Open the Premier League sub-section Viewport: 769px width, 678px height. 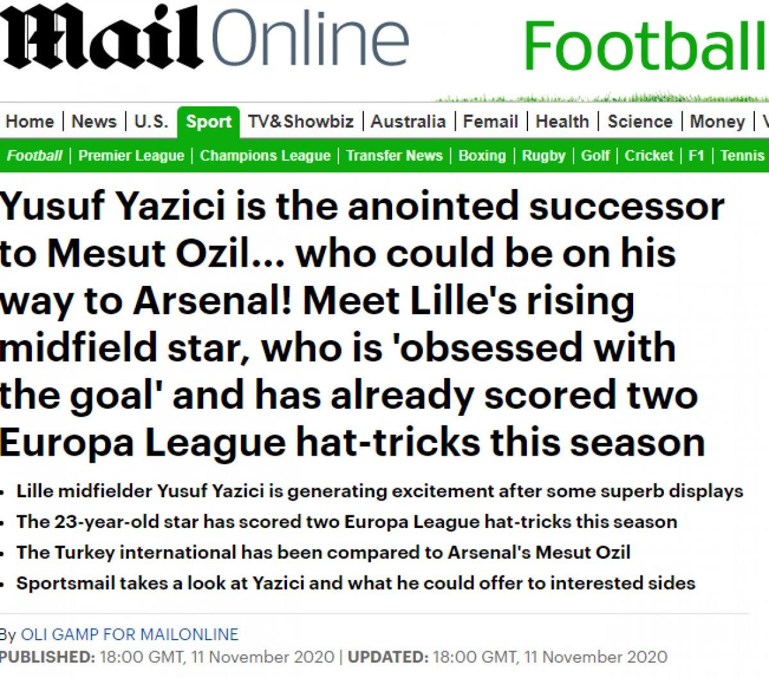click(x=131, y=156)
